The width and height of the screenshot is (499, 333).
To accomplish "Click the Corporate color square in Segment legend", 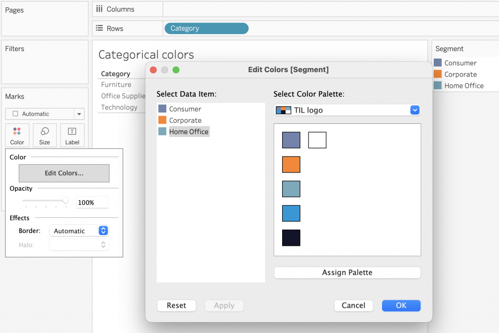I will click(x=438, y=74).
